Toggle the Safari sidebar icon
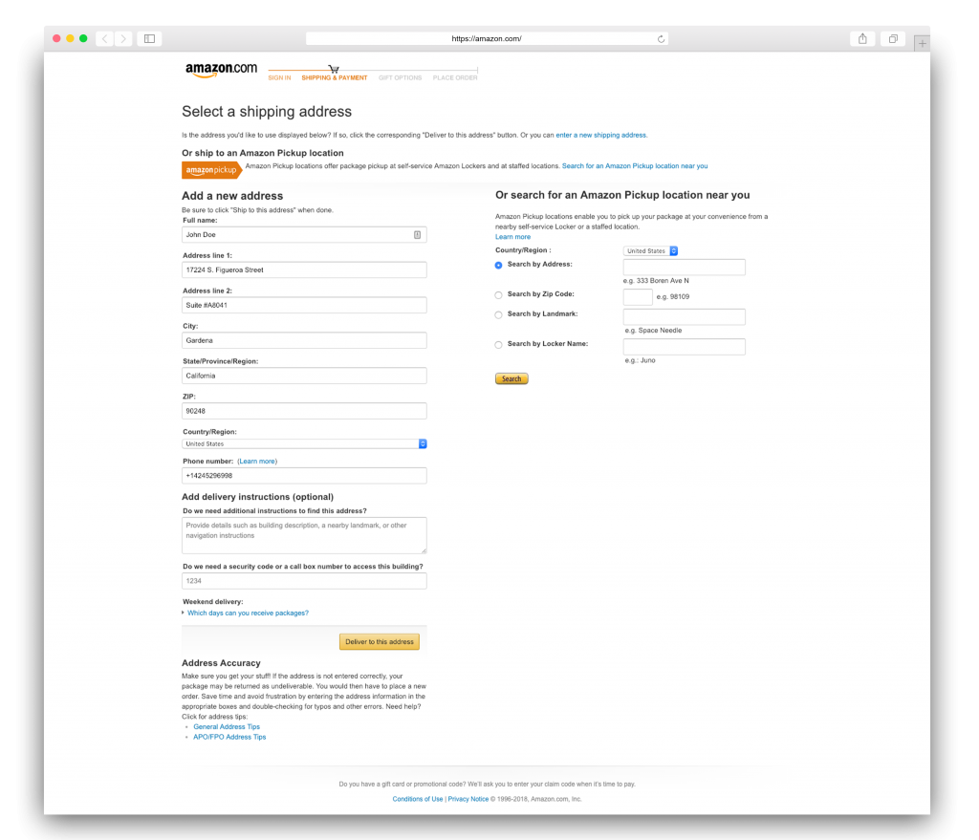Viewport: 979px width, 840px height. [x=150, y=38]
